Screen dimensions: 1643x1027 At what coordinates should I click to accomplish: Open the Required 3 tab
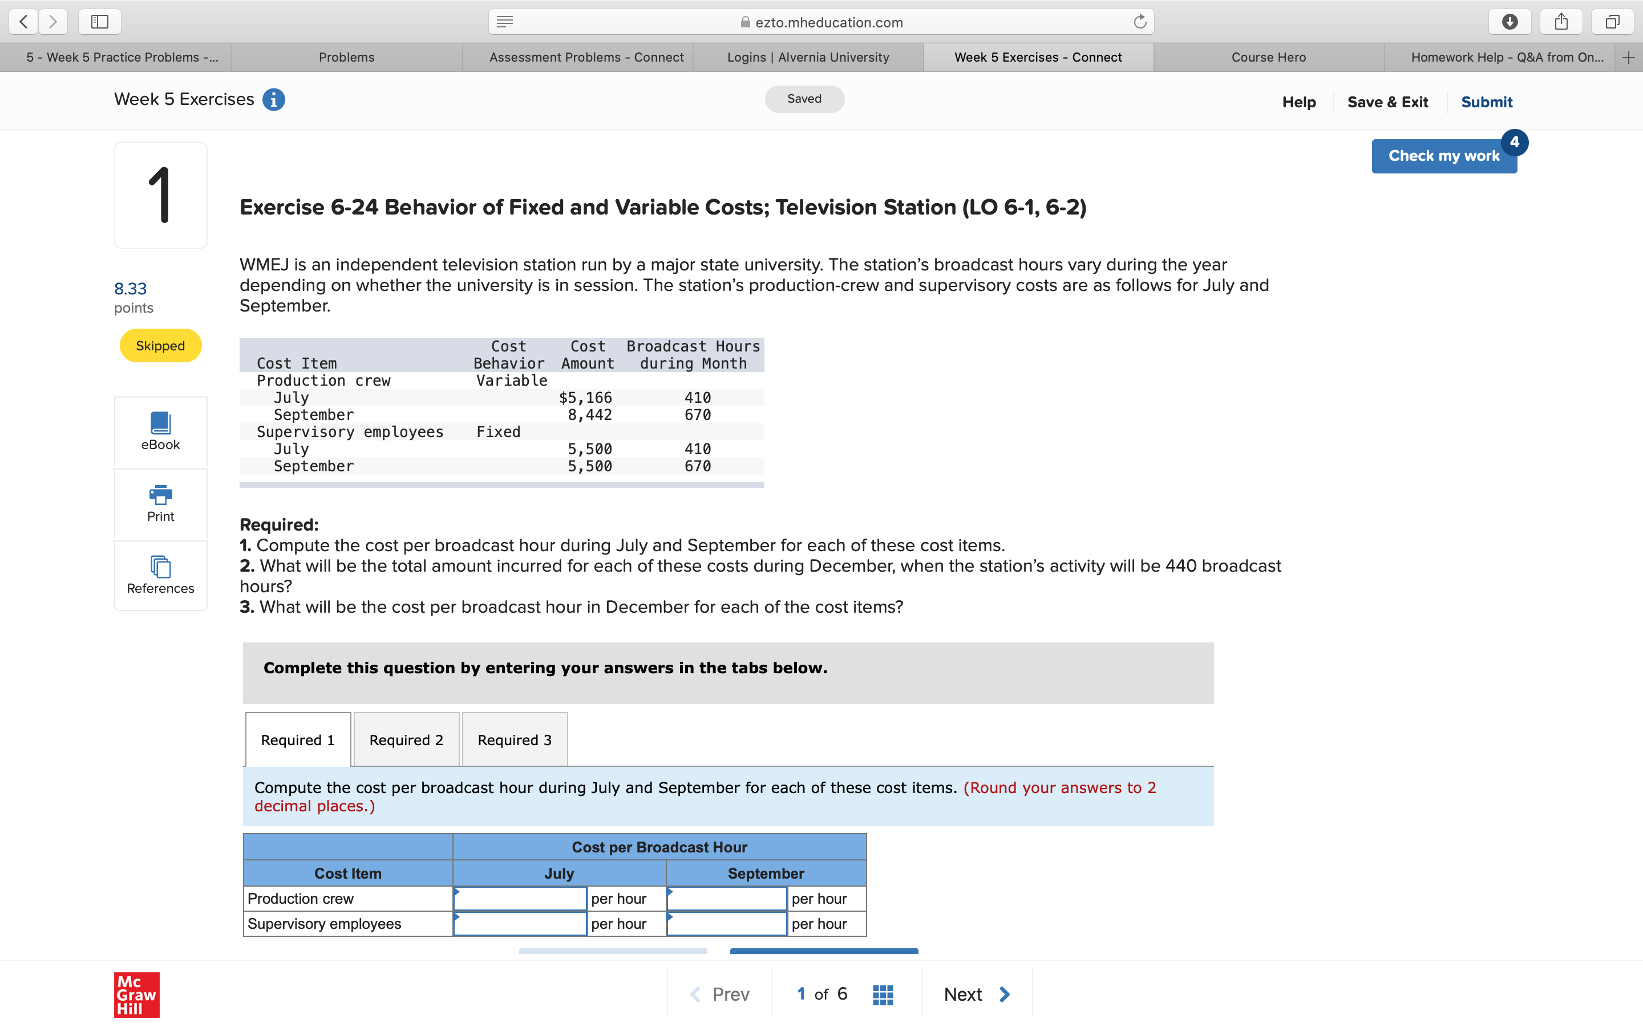(514, 739)
